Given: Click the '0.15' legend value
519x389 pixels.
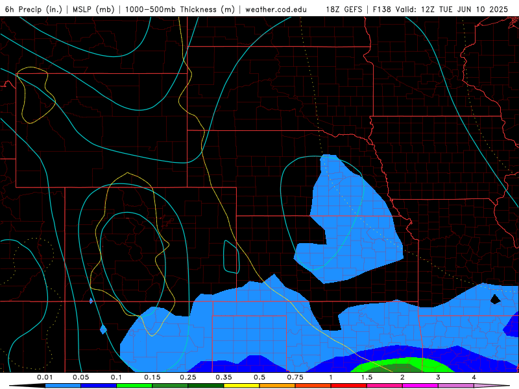Looking at the screenshot, I should (152, 377).
